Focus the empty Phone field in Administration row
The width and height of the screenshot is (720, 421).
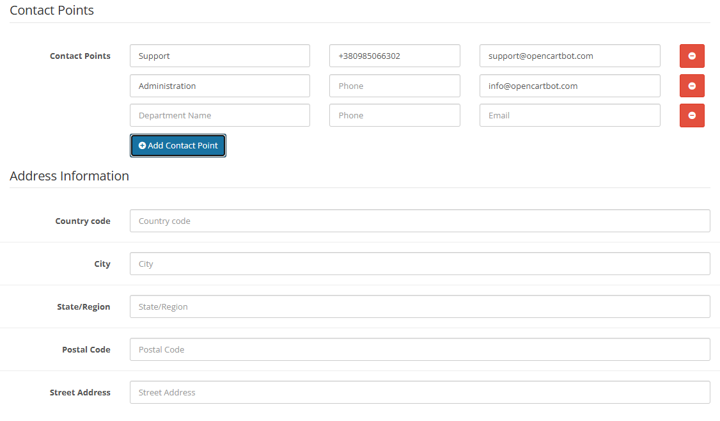(x=394, y=86)
